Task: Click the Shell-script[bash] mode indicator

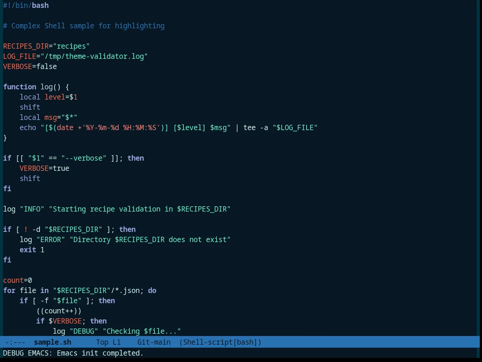Action: (x=220, y=342)
